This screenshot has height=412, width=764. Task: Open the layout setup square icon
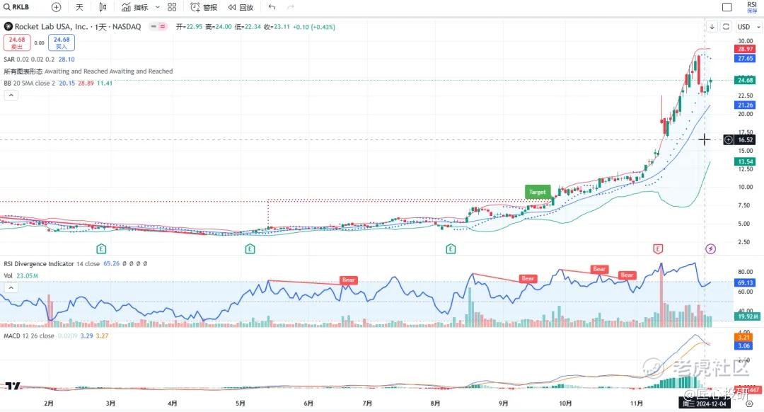click(727, 7)
